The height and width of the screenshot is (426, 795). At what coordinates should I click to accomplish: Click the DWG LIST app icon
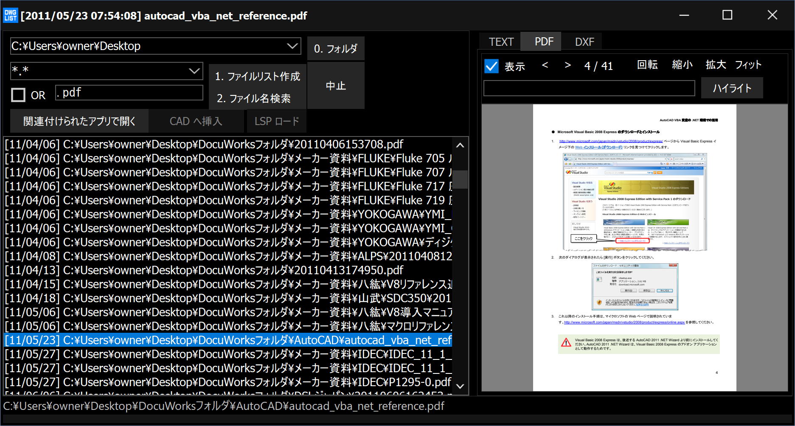10,15
